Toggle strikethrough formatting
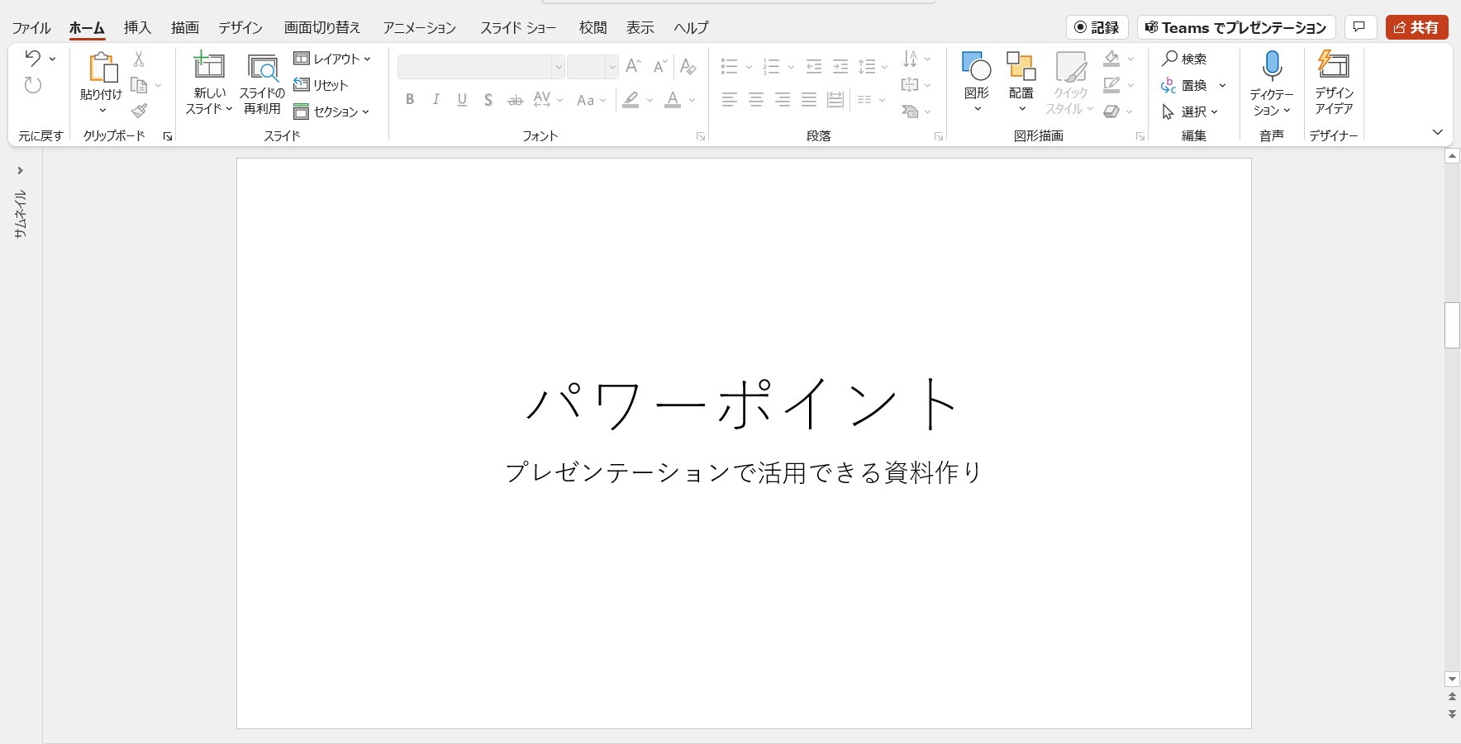This screenshot has width=1461, height=744. tap(515, 100)
